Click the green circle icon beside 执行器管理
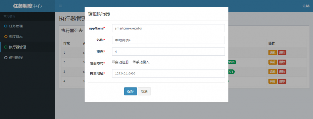Image resolution: width=313 pixels, height=119 pixels. (x=6, y=47)
